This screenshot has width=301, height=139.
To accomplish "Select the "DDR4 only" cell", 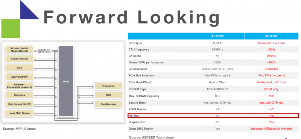I will pos(271,89).
